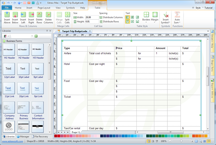216x145 pixels.
Task: Add the H1 Header shape from library
Action: point(9,51)
